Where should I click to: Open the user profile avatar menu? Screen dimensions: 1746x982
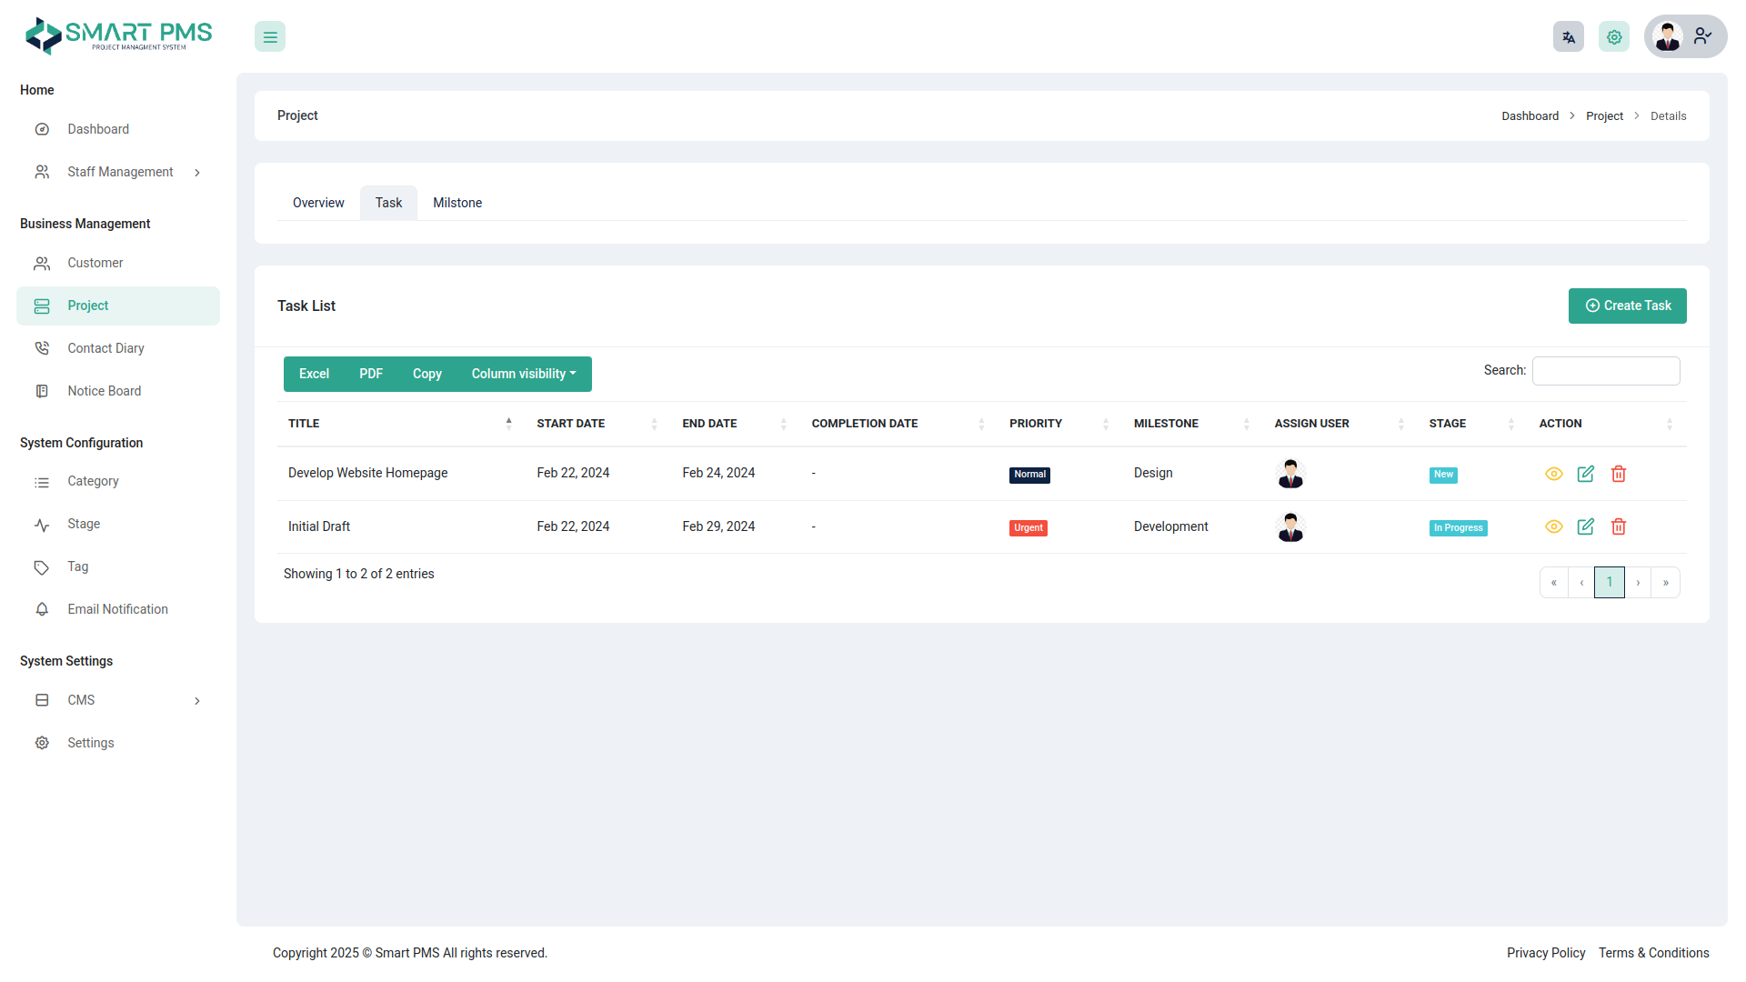[x=1684, y=37]
